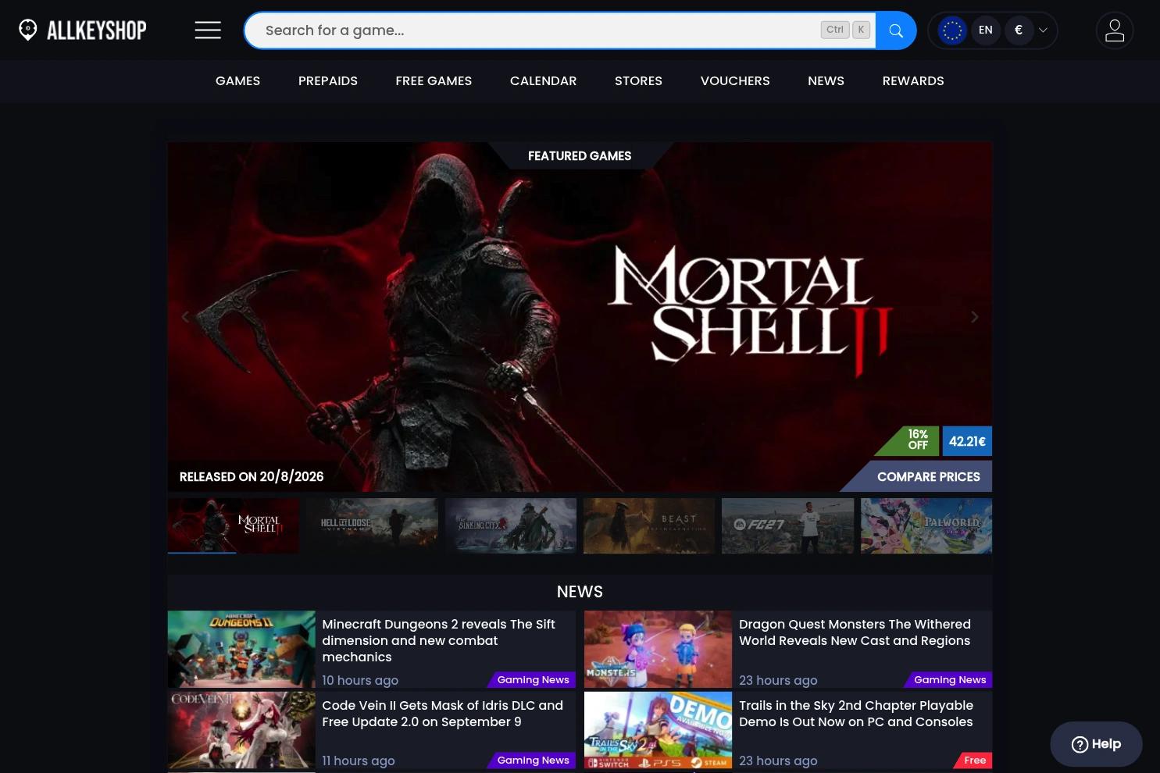Image resolution: width=1160 pixels, height=773 pixels.
Task: Go to the previous featured game slide
Action: tap(185, 317)
